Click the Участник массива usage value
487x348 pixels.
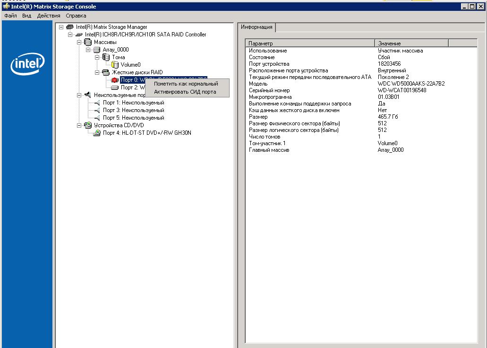[x=401, y=51]
